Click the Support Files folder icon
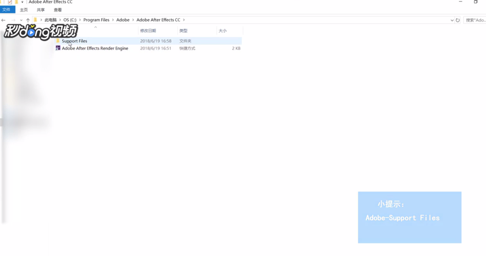The width and height of the screenshot is (486, 256). coord(58,41)
